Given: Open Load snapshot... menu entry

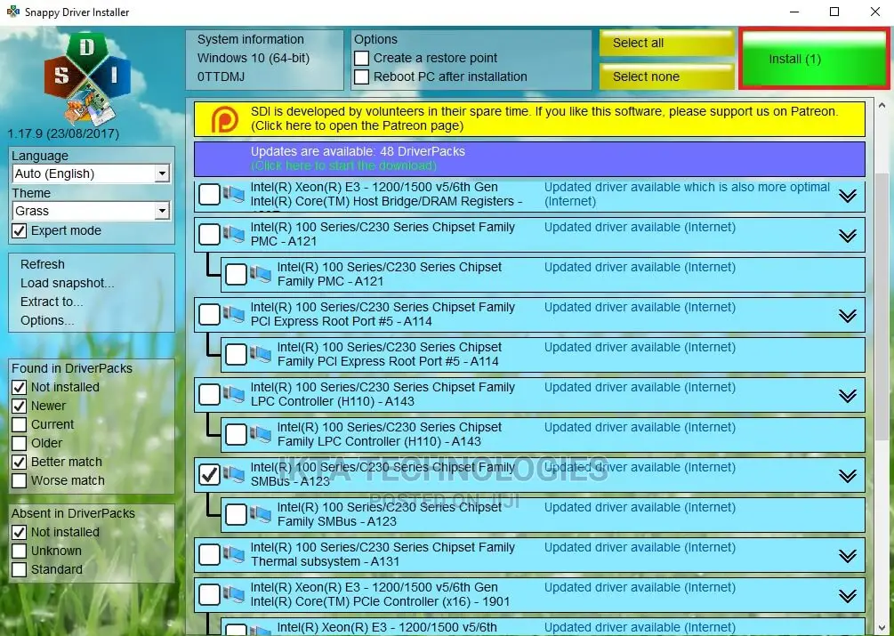Looking at the screenshot, I should pyautogui.click(x=68, y=283).
